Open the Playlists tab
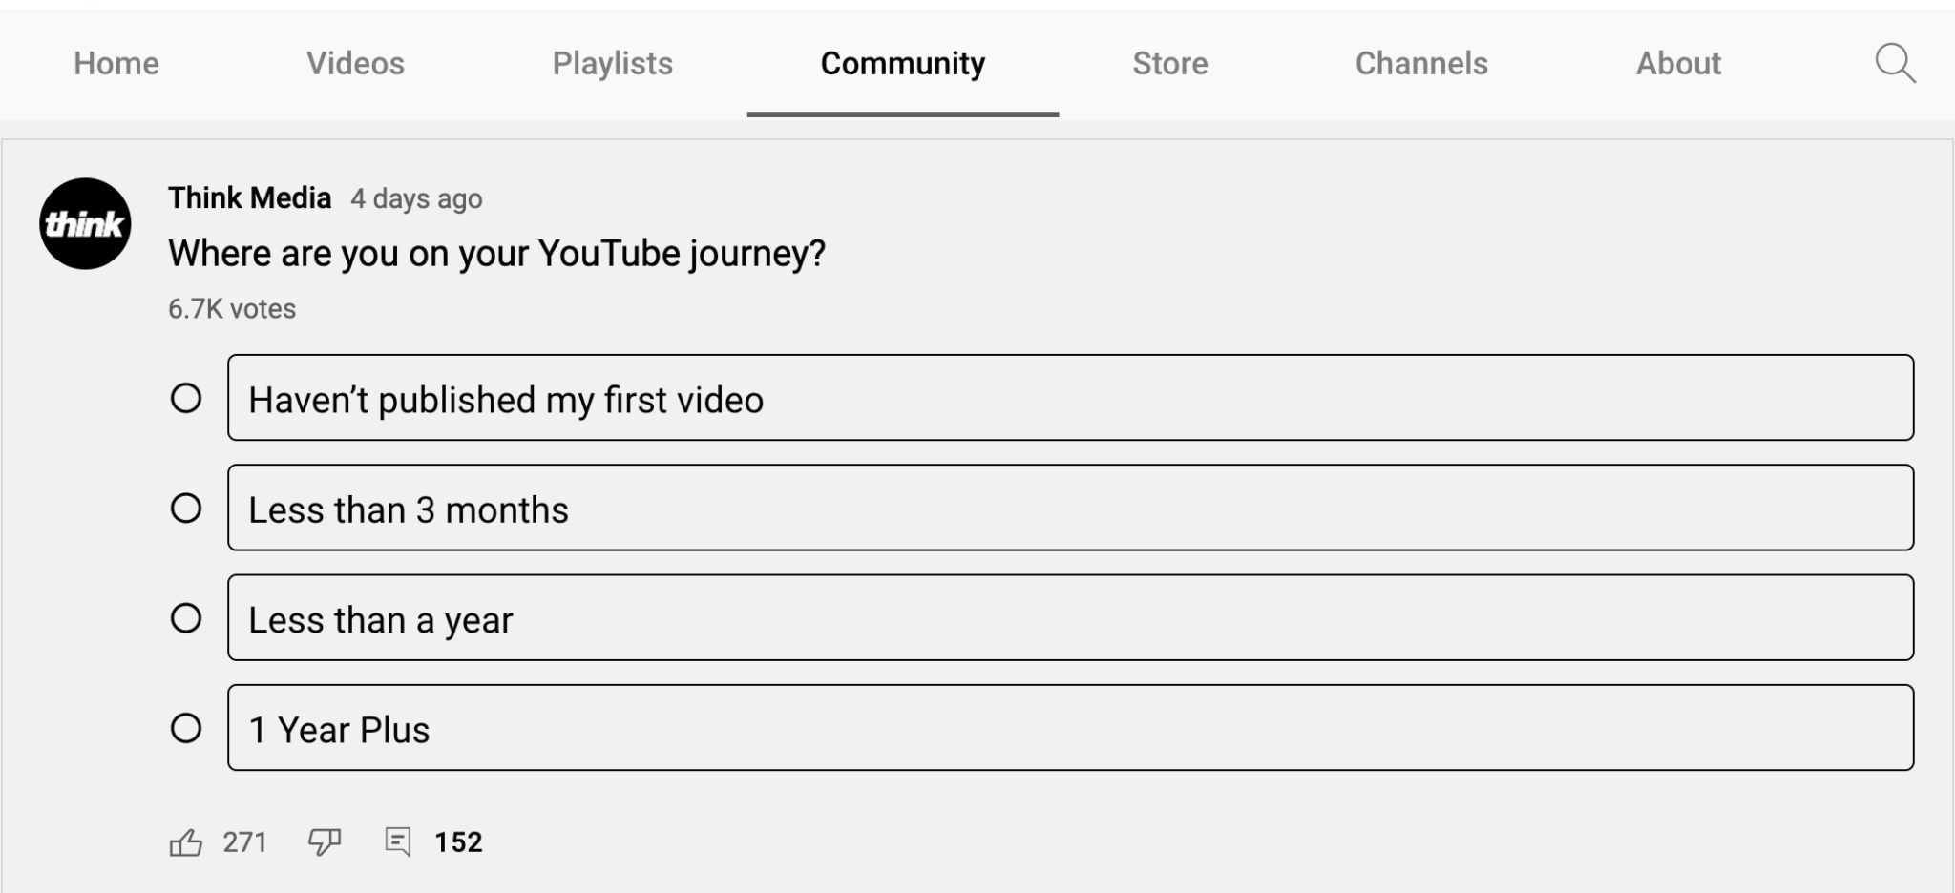Screen dimensions: 1955x893 pos(613,63)
